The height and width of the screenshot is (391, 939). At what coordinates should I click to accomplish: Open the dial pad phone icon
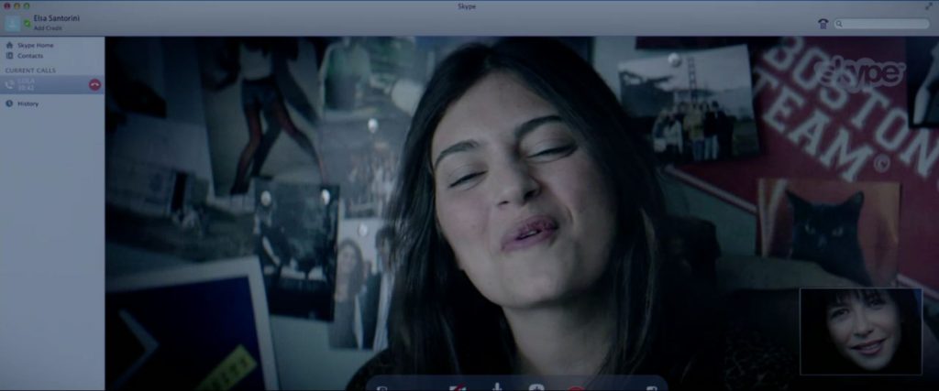pyautogui.click(x=823, y=24)
